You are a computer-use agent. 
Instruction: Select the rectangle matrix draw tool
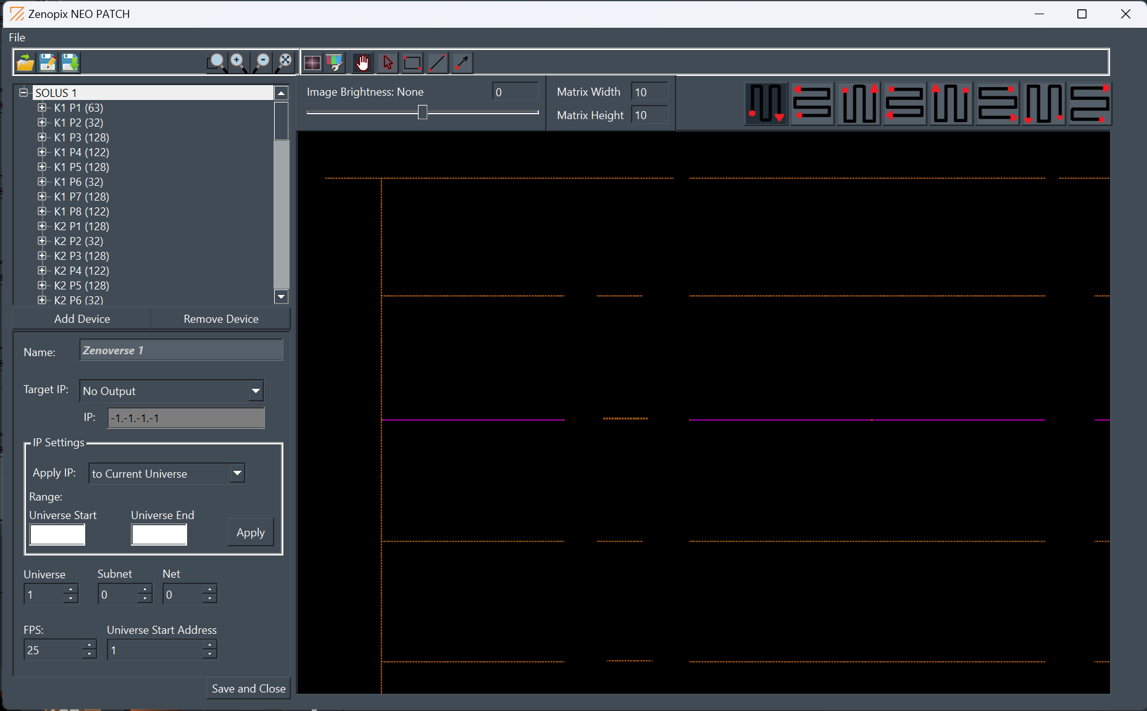pos(412,62)
